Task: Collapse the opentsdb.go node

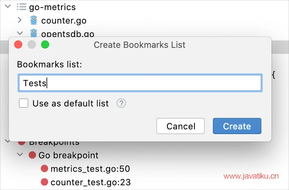Action: click(20, 33)
